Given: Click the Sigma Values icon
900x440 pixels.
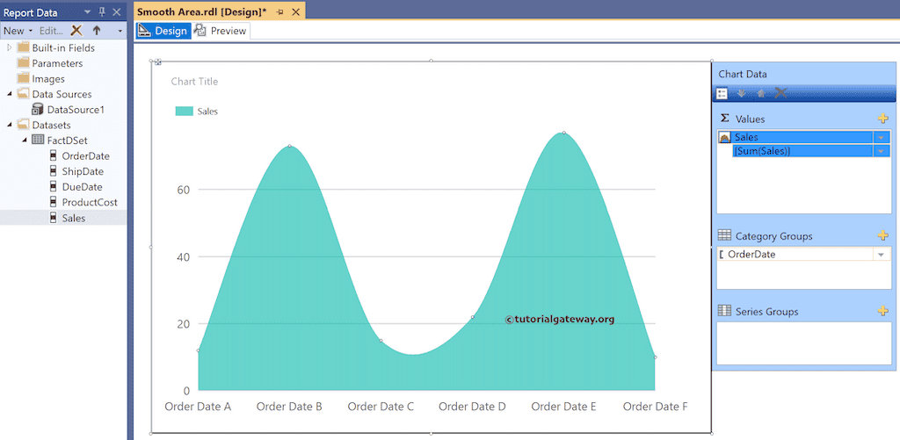Looking at the screenshot, I should point(725,119).
